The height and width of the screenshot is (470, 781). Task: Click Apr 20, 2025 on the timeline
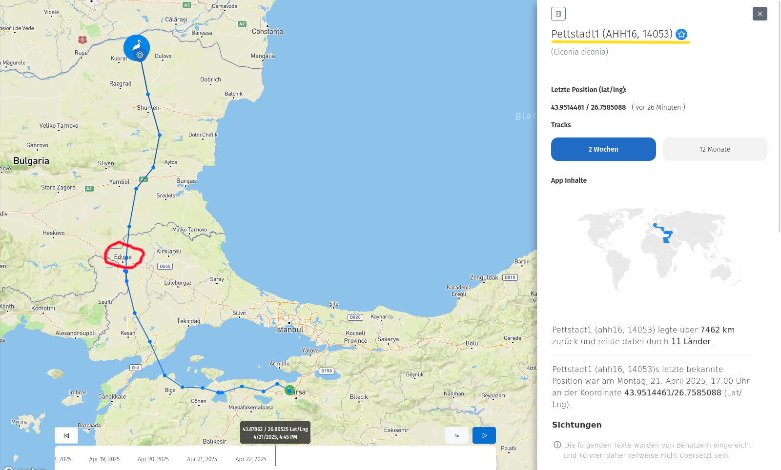(153, 459)
